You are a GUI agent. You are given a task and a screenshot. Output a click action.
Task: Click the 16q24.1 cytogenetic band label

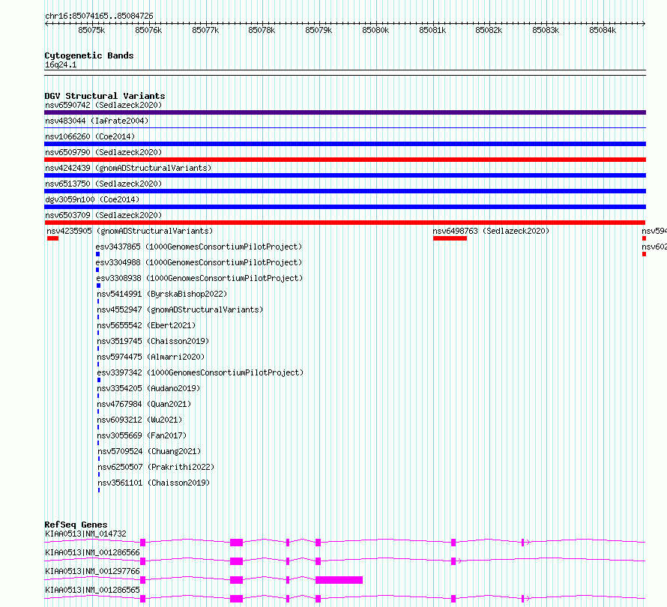[x=61, y=64]
